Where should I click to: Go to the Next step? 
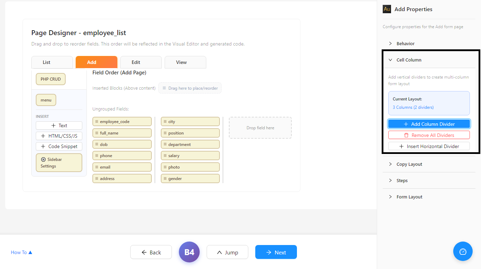tap(276, 252)
